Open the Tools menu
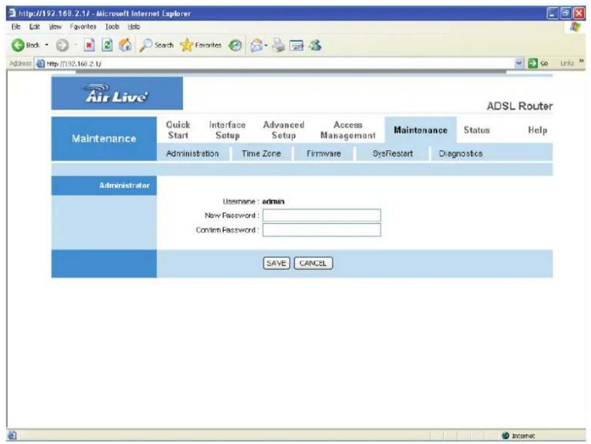Image resolution: width=591 pixels, height=444 pixels. 112,27
